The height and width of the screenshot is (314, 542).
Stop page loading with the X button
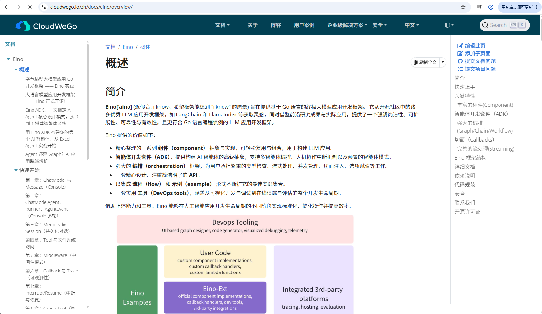click(x=30, y=7)
